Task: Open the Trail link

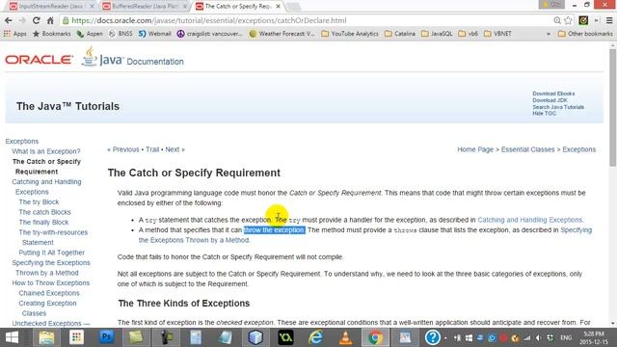Action: [x=152, y=149]
